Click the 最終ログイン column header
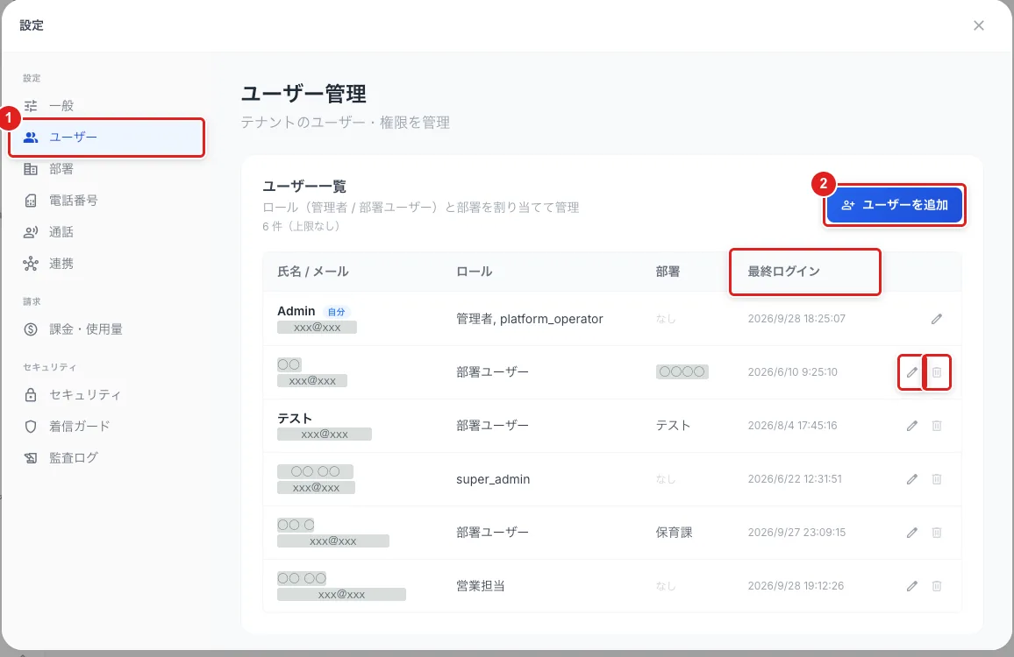This screenshot has height=657, width=1014. (x=784, y=272)
